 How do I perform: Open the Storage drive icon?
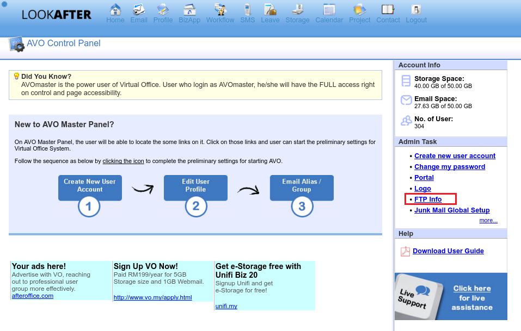tap(297, 10)
